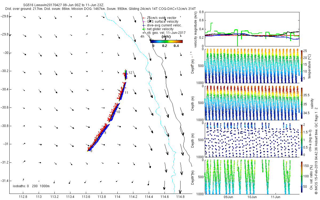Select the velocity m/s horizontal colorbar
Screen dimensions: 320x200
[x=166, y=41]
